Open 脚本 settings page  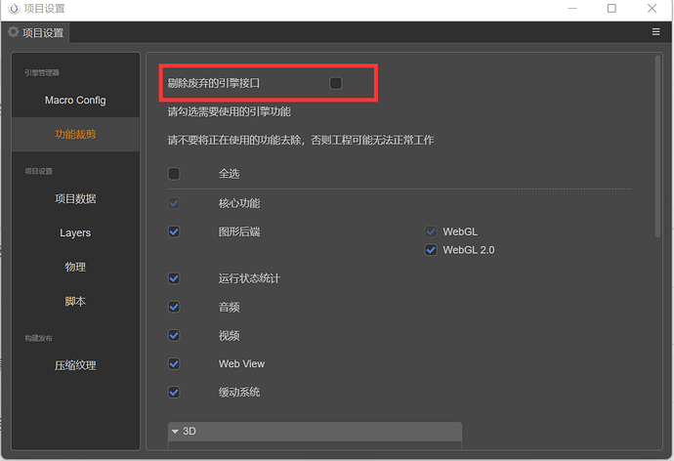pos(75,301)
